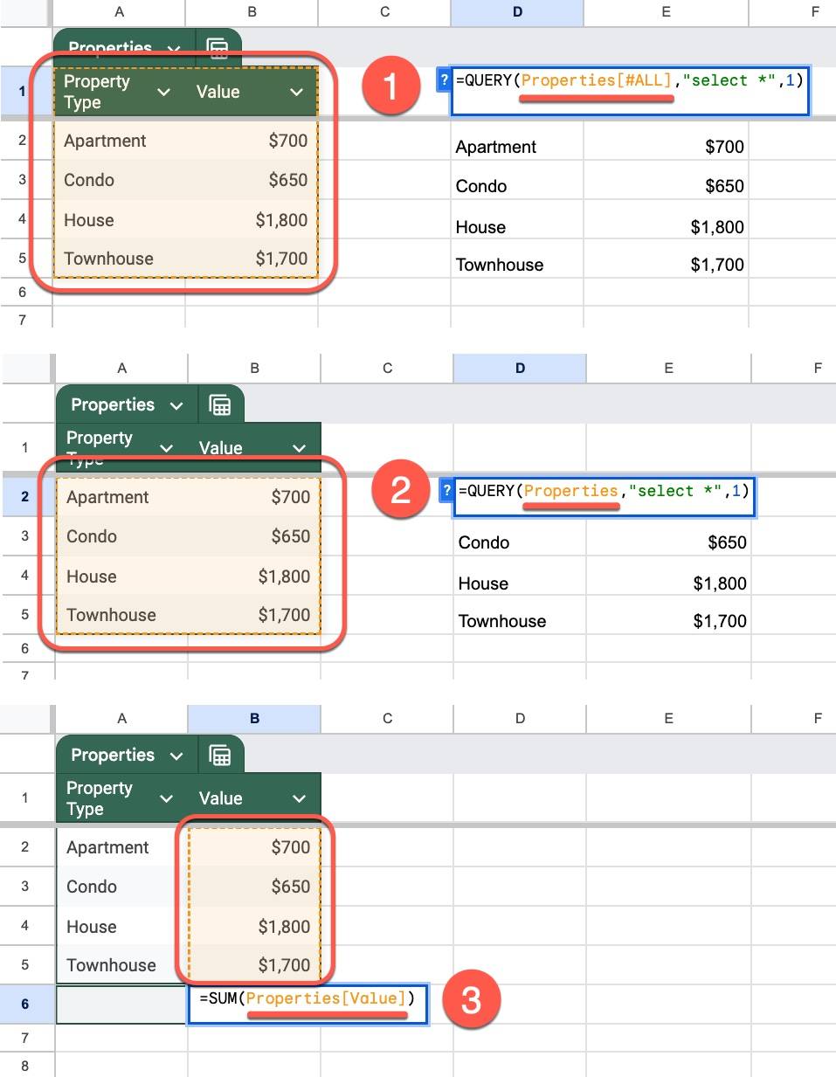Click the table icon beside Properties in top sheet
836x1077 pixels.
point(218,49)
